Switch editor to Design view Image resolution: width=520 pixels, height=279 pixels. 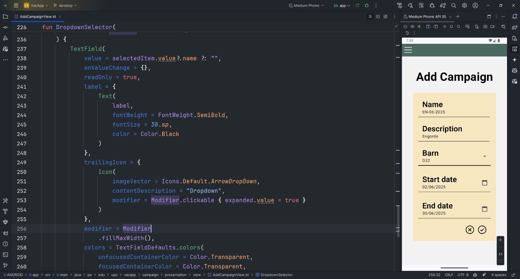385,17
